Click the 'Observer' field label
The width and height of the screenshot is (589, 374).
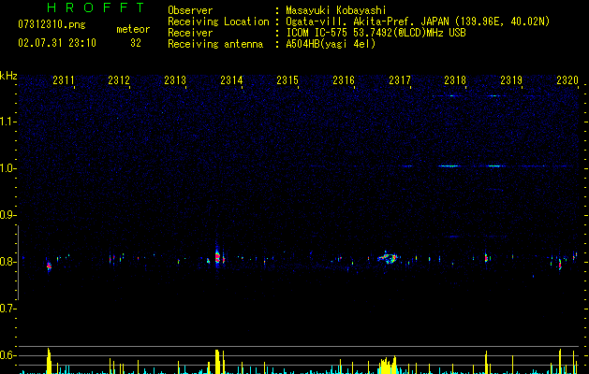[x=190, y=10]
